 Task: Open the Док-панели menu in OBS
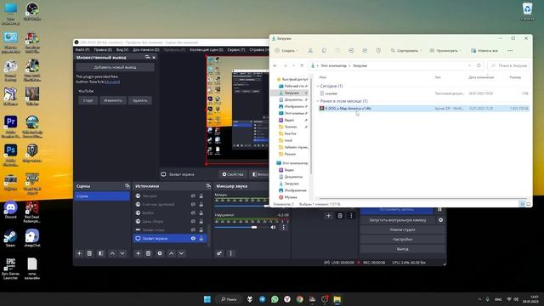click(x=146, y=50)
